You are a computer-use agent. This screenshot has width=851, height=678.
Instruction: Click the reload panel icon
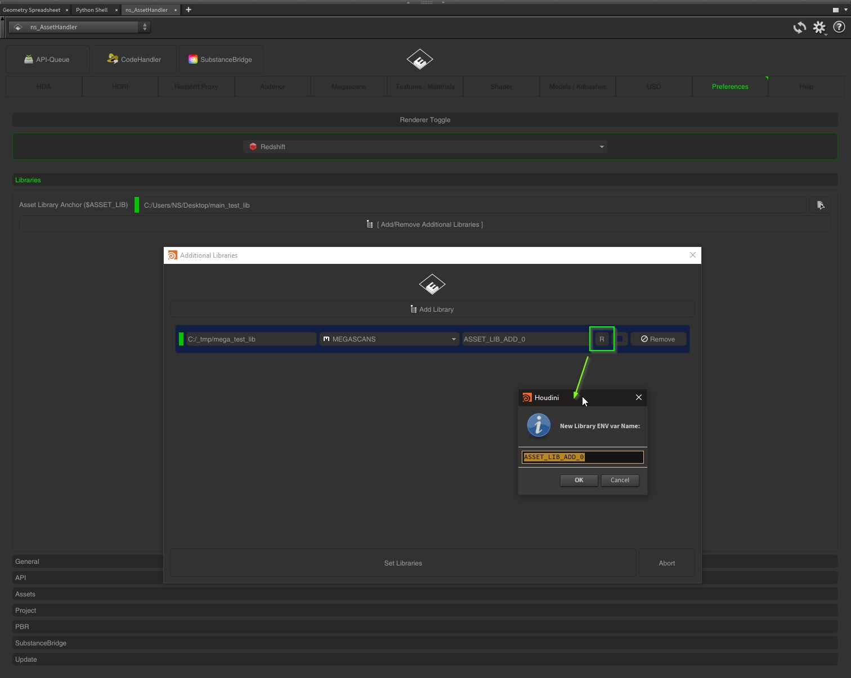tap(799, 28)
